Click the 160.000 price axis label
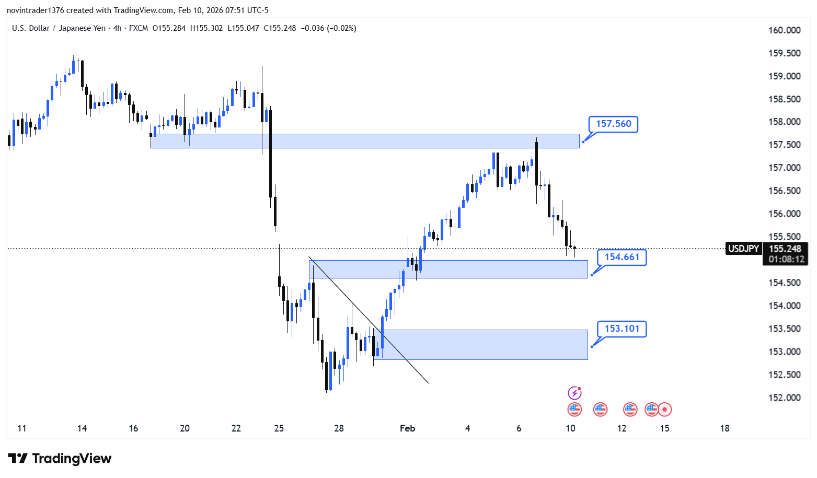 point(784,30)
